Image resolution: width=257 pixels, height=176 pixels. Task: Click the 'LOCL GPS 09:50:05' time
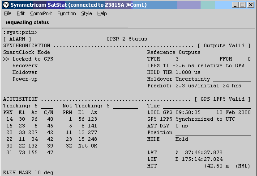174,112
